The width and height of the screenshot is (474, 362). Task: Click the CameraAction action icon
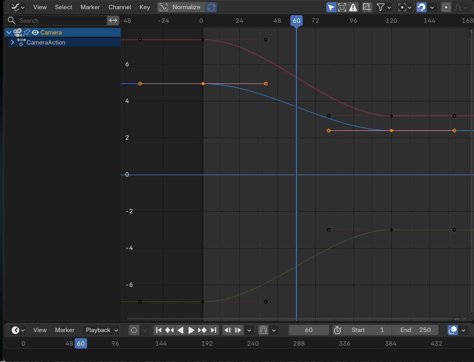(x=21, y=42)
